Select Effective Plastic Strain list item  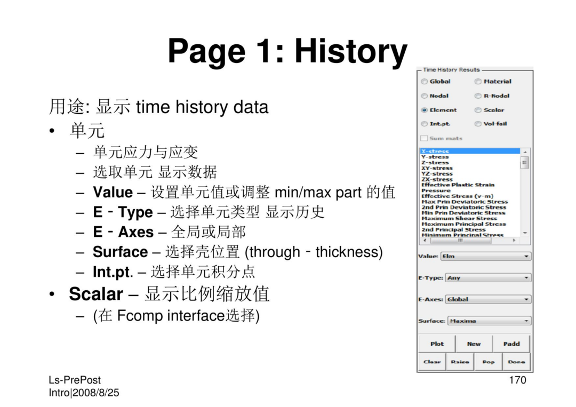click(x=470, y=185)
